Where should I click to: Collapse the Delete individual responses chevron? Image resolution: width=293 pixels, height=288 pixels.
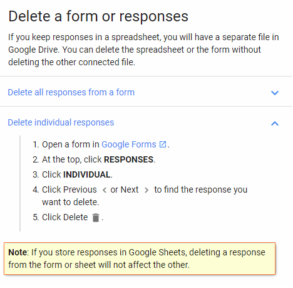click(275, 124)
